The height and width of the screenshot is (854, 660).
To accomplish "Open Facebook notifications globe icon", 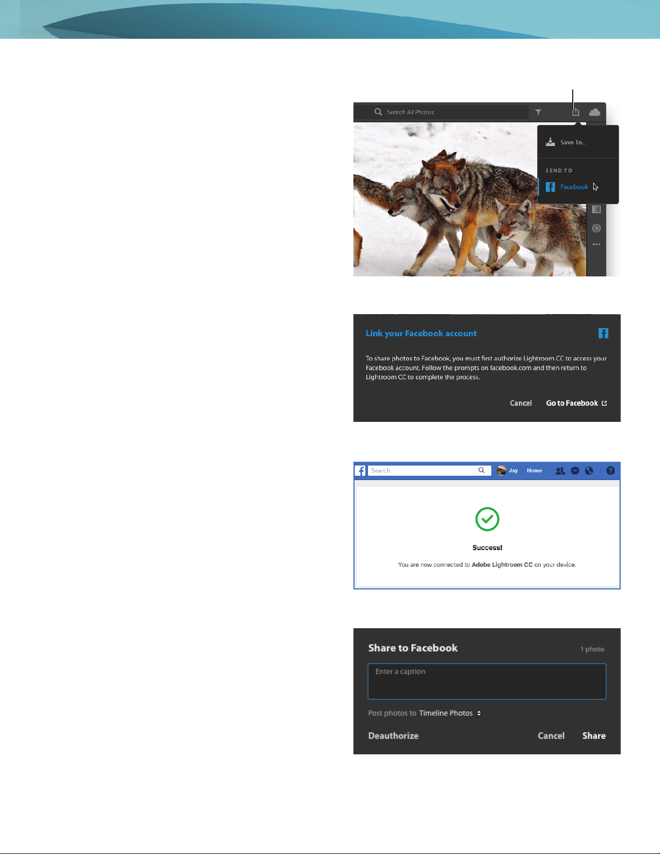I will click(589, 471).
